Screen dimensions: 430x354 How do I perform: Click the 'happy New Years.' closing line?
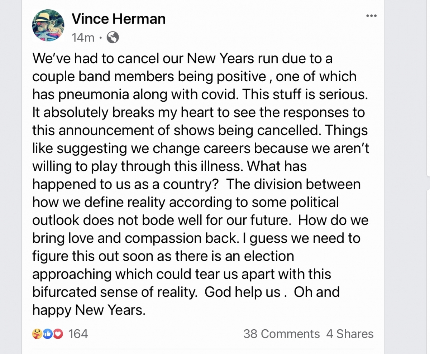click(x=89, y=310)
